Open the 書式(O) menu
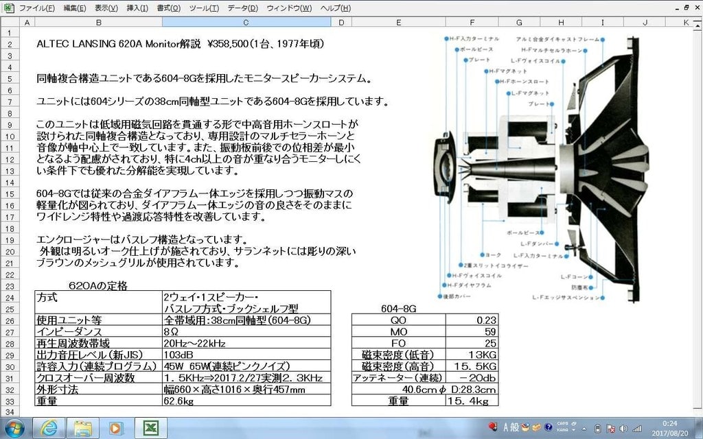This screenshot has height=439, width=703. [x=169, y=8]
